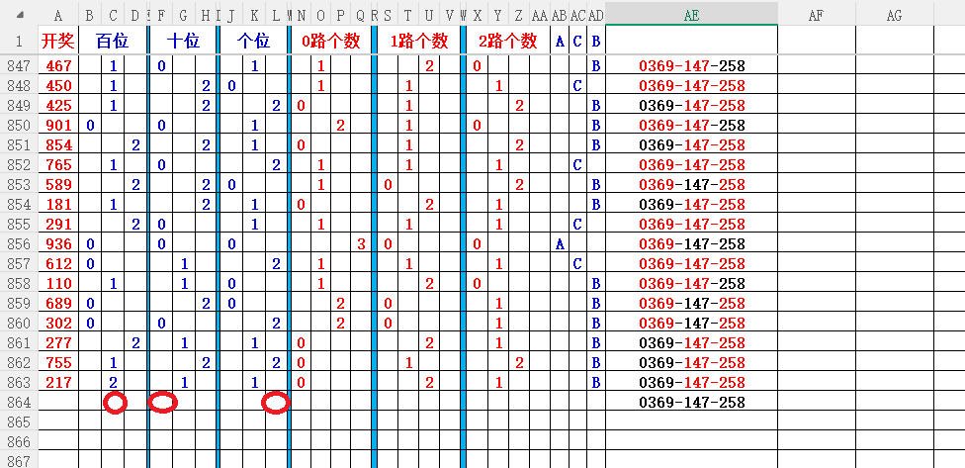Select column A header
The image size is (965, 468).
pyautogui.click(x=58, y=16)
